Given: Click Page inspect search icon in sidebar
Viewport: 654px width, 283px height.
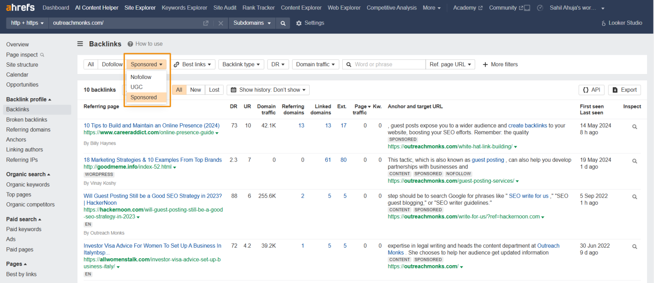Looking at the screenshot, I should [42, 55].
